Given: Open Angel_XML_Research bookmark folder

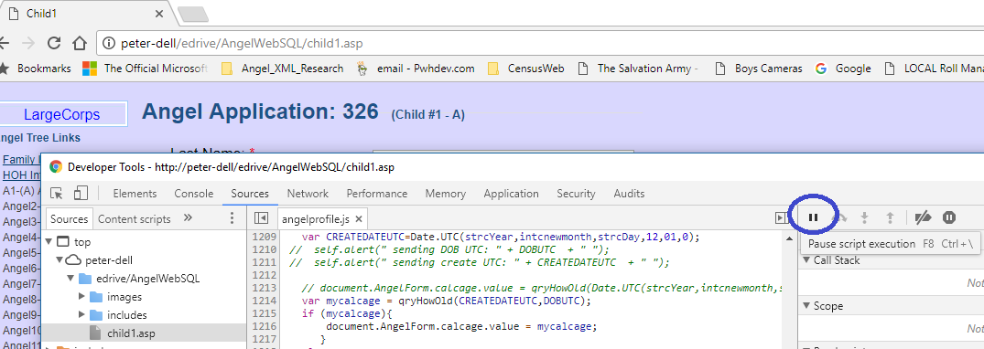Looking at the screenshot, I should click(x=283, y=69).
